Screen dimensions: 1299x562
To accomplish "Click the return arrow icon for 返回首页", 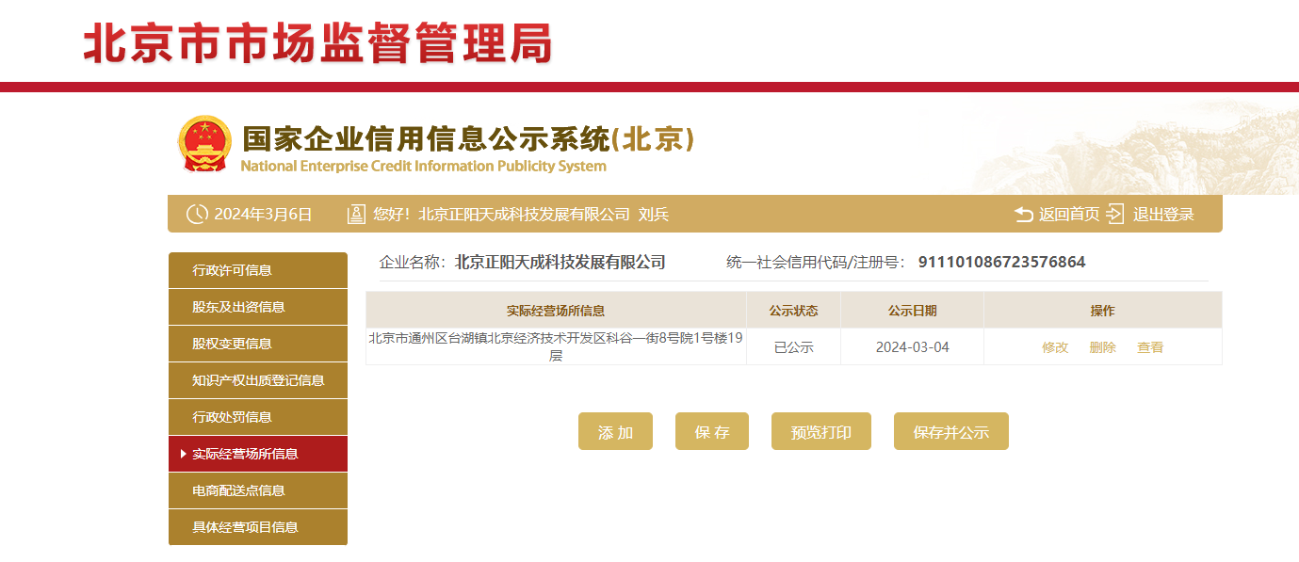I will point(1024,215).
